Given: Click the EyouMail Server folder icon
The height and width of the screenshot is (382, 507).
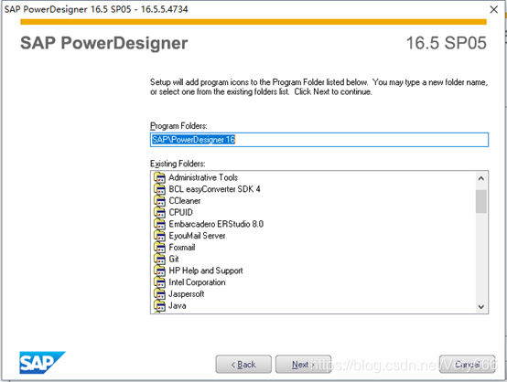Looking at the screenshot, I should click(159, 236).
